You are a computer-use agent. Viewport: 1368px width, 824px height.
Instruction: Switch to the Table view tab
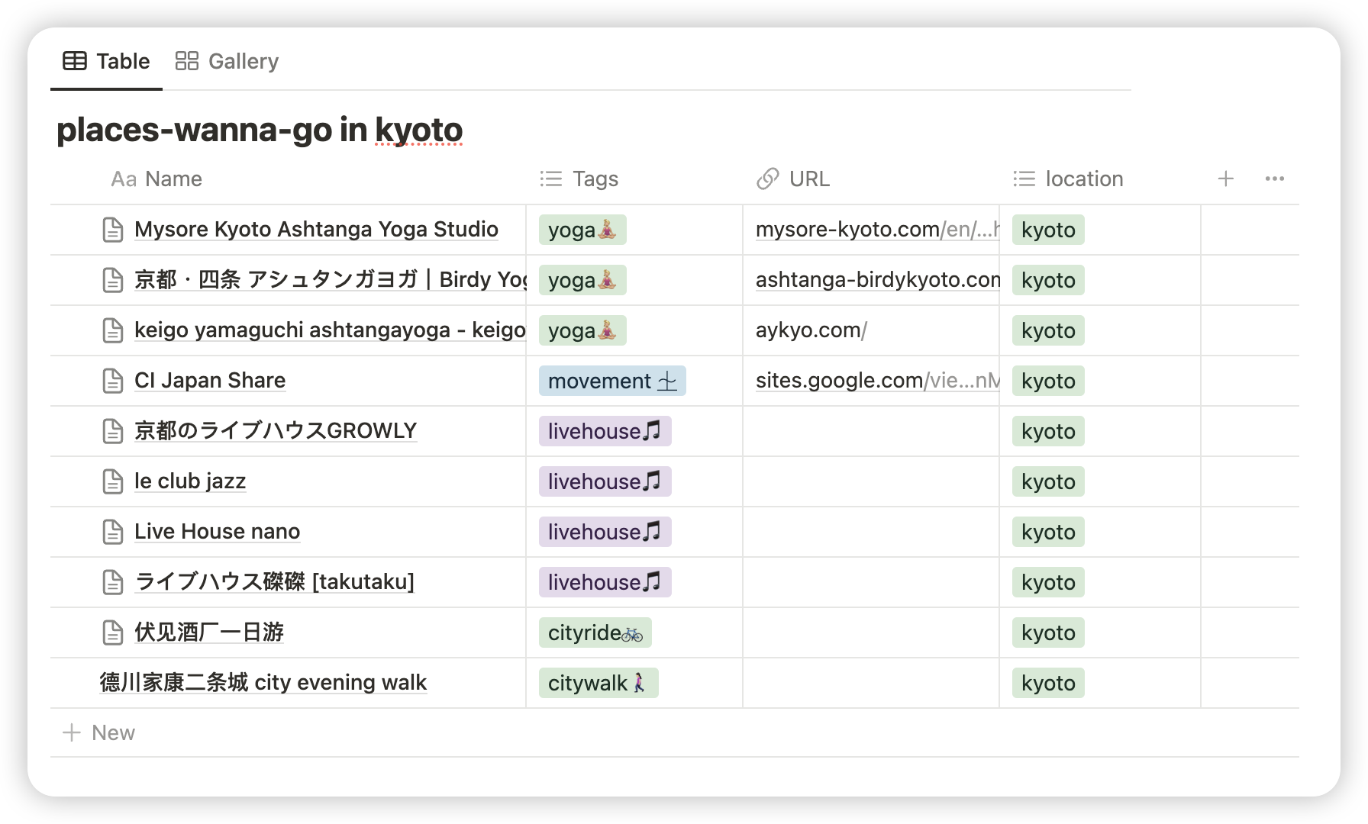click(106, 61)
